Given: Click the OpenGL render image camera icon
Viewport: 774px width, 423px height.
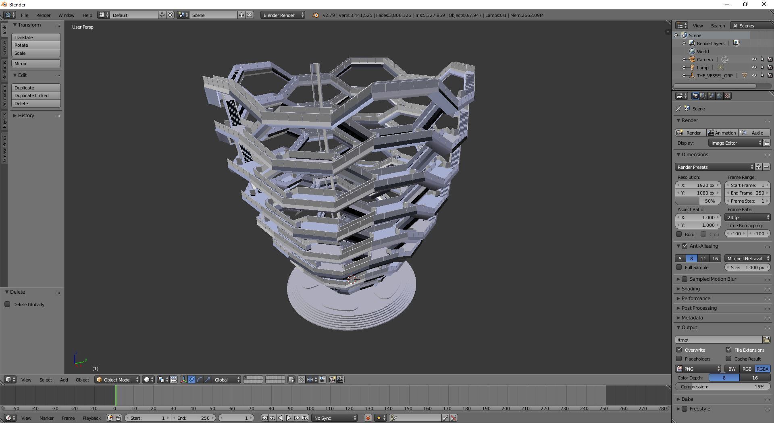Looking at the screenshot, I should pos(333,379).
